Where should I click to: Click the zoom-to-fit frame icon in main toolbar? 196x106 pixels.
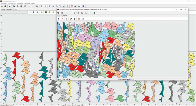point(25,6)
